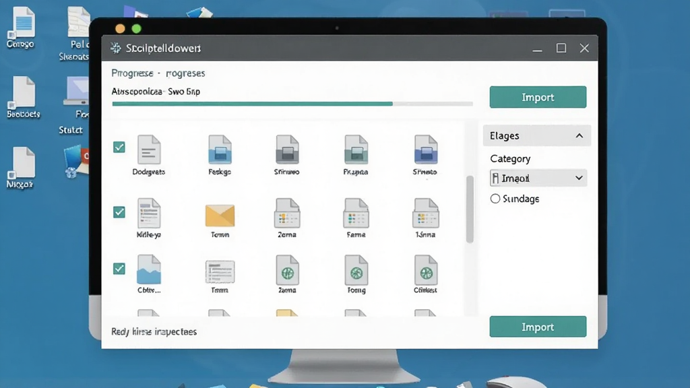Click the "Category" label text

pyautogui.click(x=510, y=159)
